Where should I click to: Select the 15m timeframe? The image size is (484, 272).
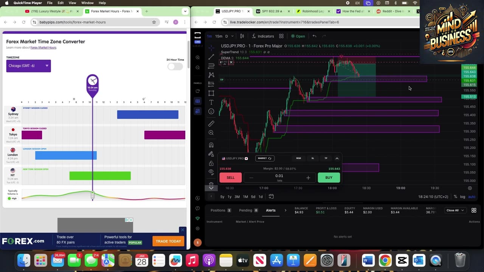[219, 36]
